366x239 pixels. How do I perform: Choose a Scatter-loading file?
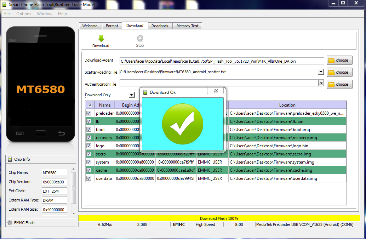click(x=339, y=72)
